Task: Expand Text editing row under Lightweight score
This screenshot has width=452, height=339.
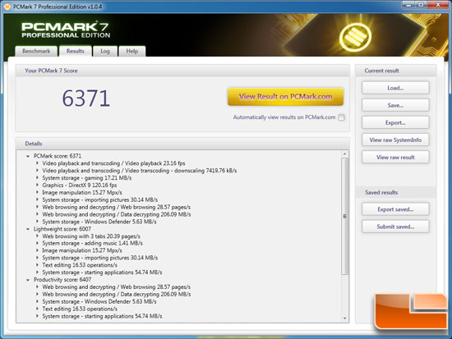Action: 37,265
